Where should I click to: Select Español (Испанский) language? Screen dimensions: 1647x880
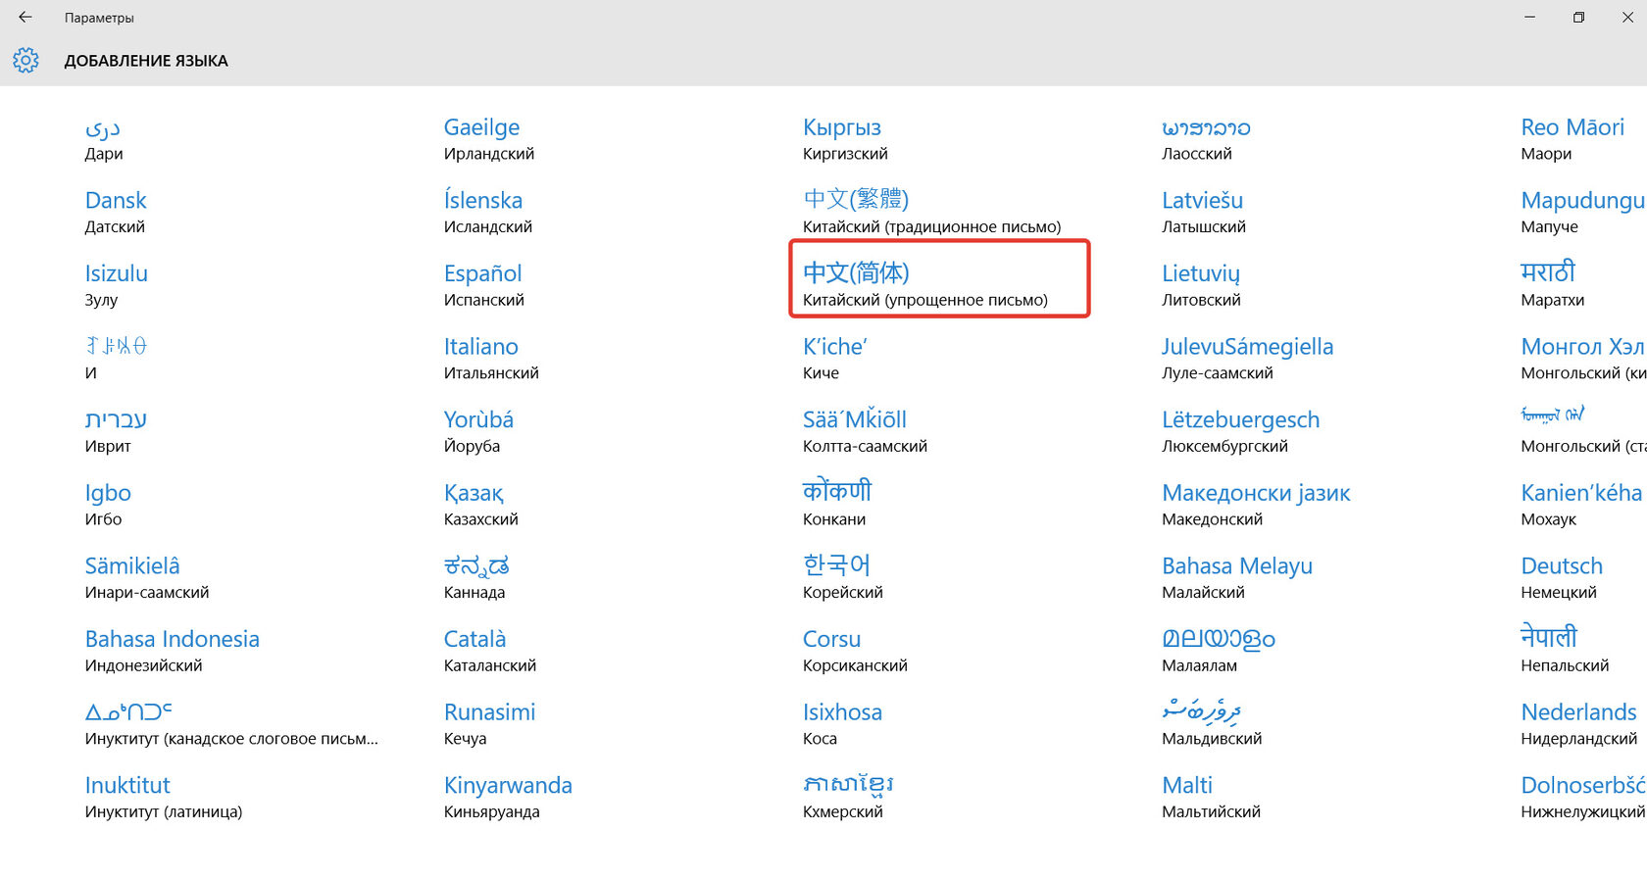(x=484, y=286)
